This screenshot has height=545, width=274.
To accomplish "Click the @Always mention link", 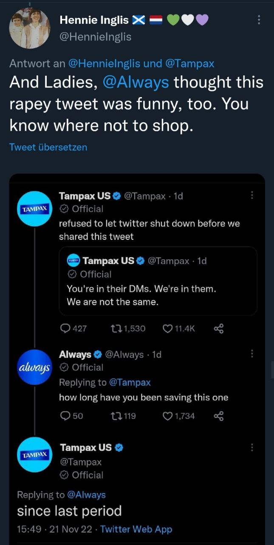I will pyautogui.click(x=136, y=82).
